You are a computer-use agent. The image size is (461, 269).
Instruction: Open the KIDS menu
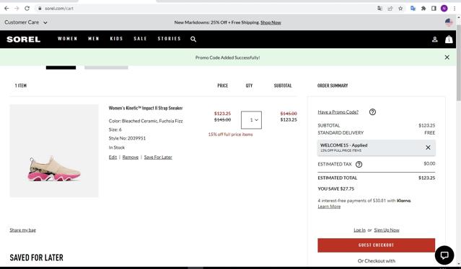pyautogui.click(x=116, y=39)
